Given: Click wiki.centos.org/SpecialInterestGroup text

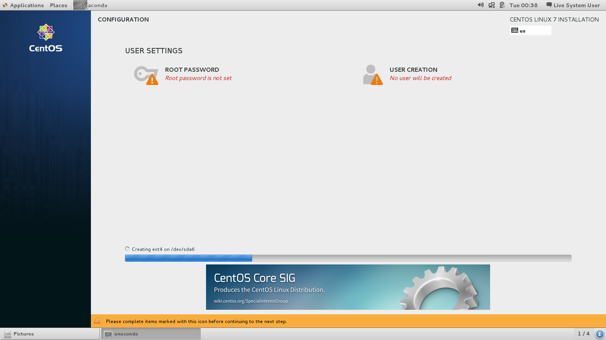Looking at the screenshot, I should 251,301.
